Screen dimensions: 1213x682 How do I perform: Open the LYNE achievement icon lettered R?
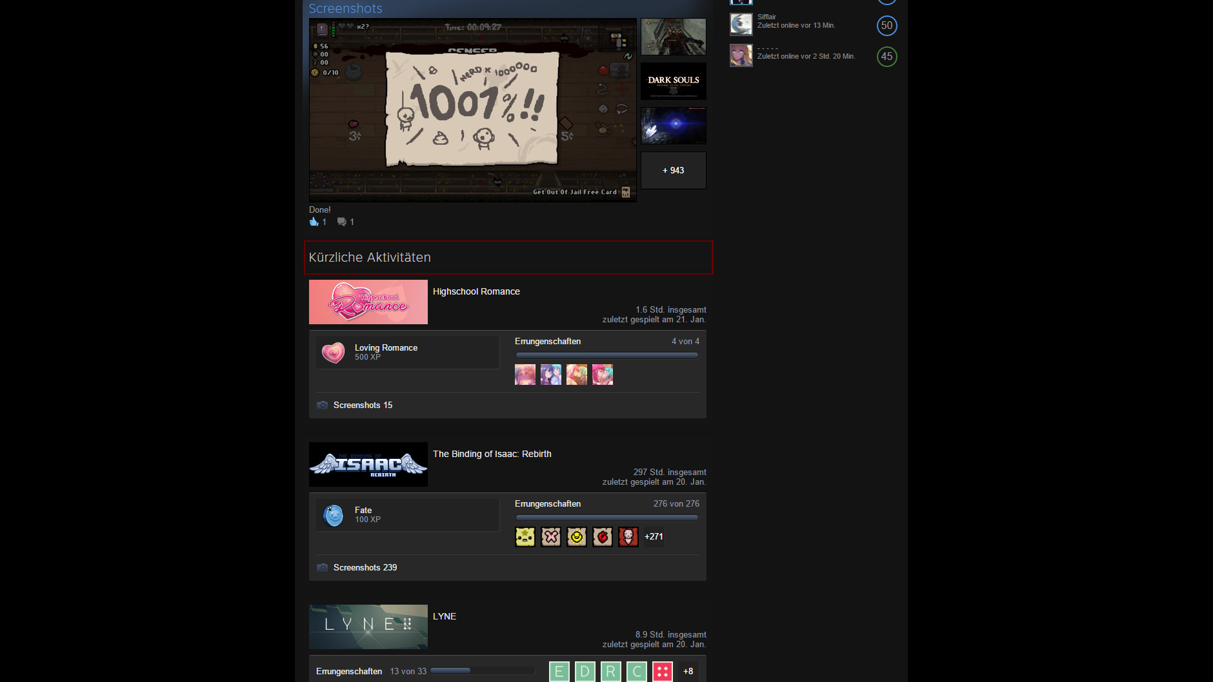[611, 672]
